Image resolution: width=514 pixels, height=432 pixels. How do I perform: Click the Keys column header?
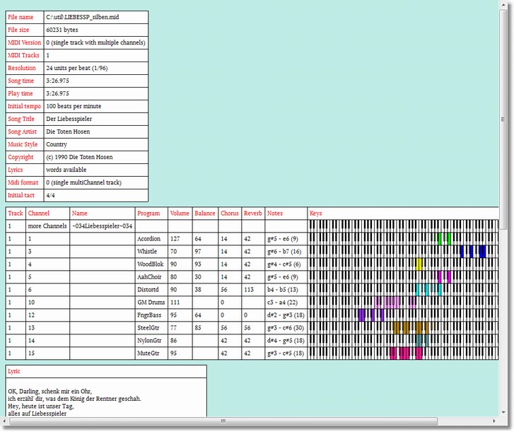[315, 214]
